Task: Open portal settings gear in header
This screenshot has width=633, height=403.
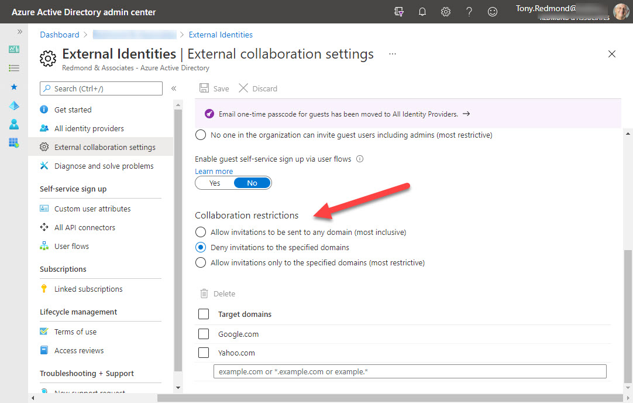Action: 446,12
